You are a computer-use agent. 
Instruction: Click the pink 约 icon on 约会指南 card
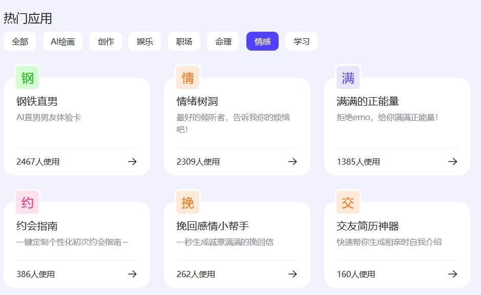(x=27, y=202)
